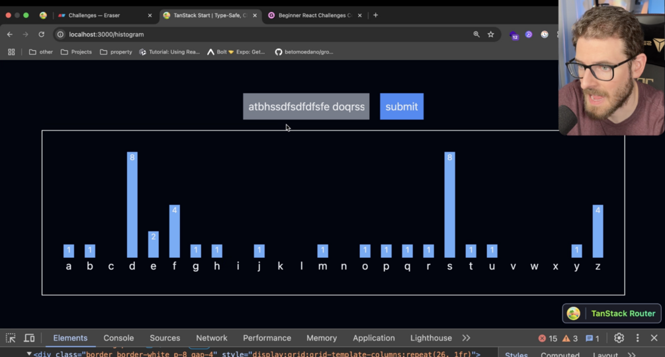Bookmark page with the star icon

491,34
